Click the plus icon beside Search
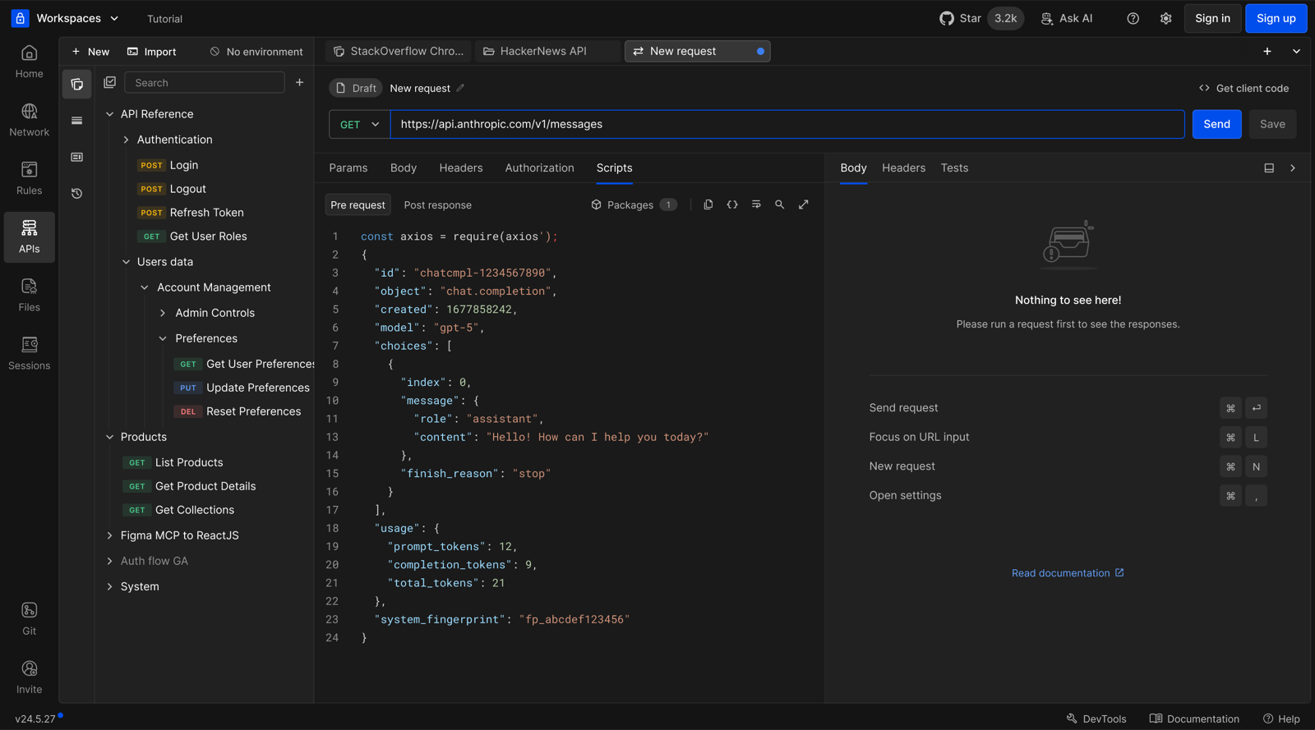Screen dimensions: 1315x730 pyautogui.click(x=299, y=82)
